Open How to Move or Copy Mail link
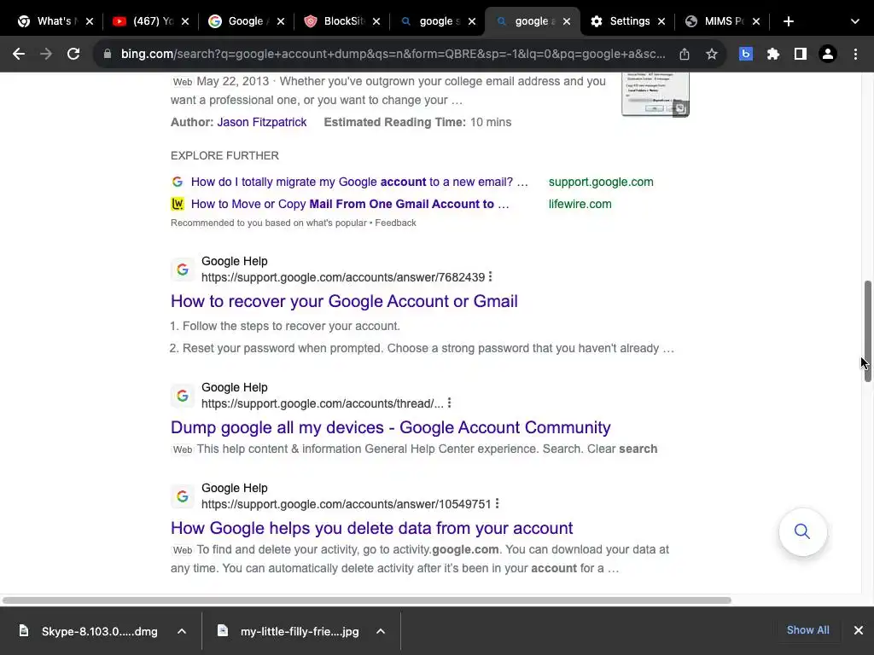Viewport: 874px width, 655px height. (x=349, y=204)
